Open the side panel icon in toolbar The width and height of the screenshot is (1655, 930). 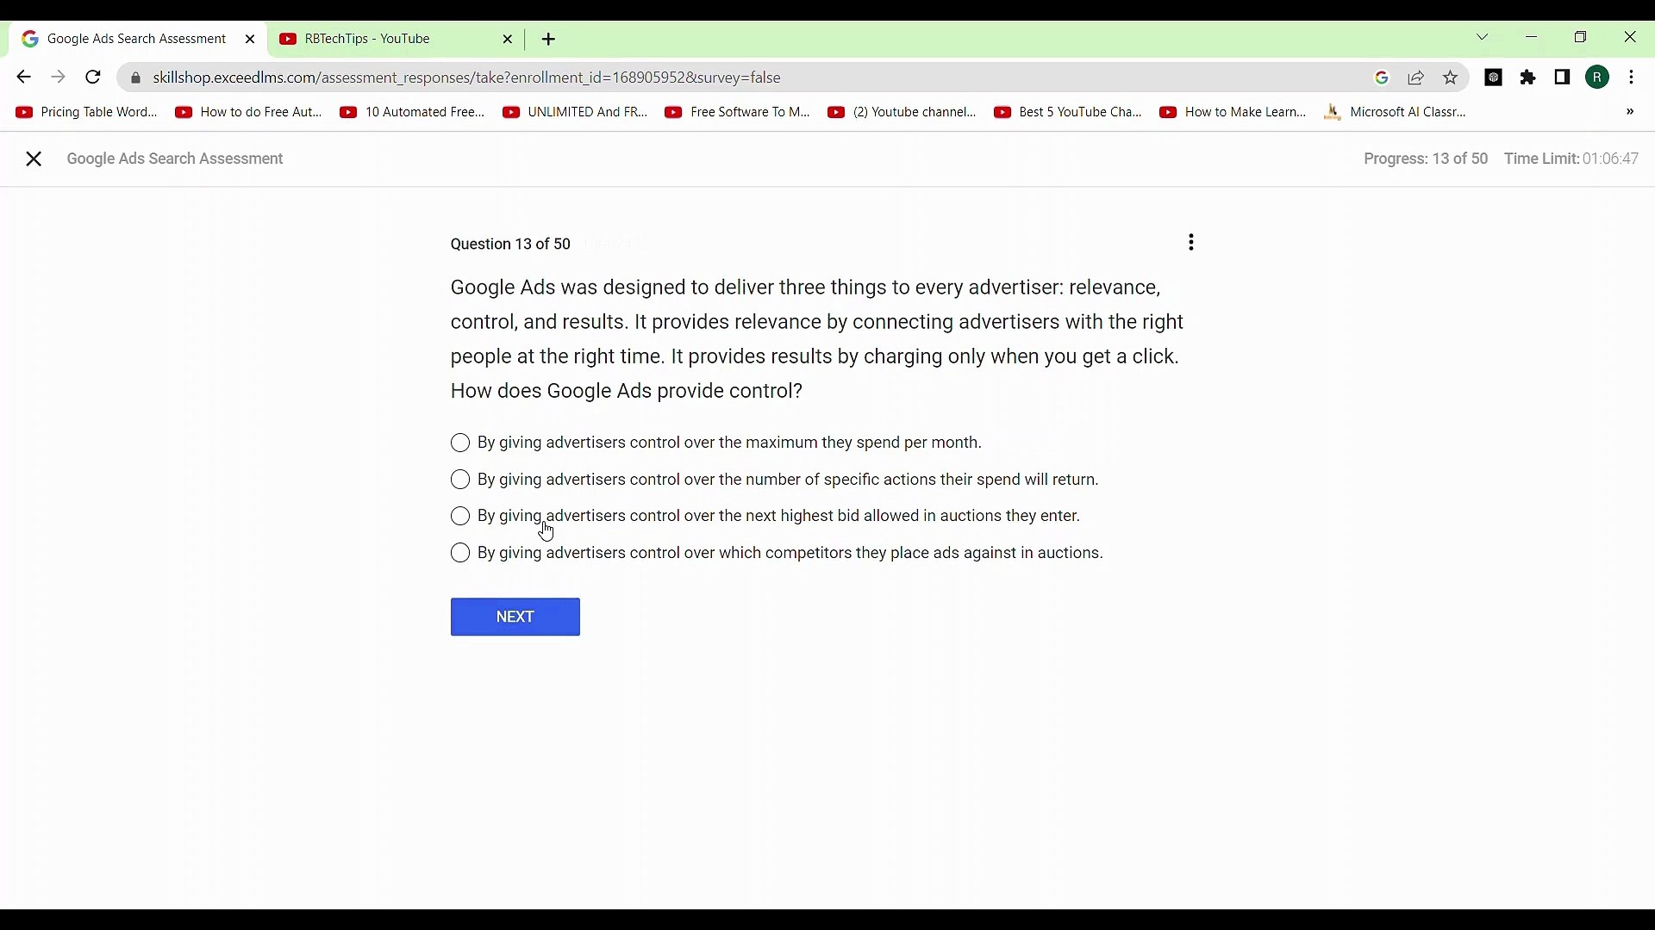pyautogui.click(x=1563, y=77)
